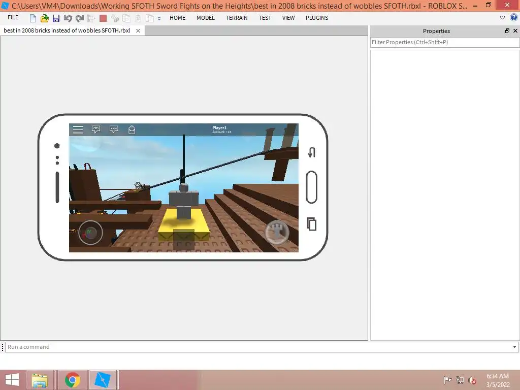
Task: Open the command bar history dropdown
Action: pyautogui.click(x=515, y=347)
